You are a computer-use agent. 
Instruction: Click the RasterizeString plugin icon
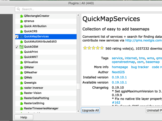click(22, 104)
